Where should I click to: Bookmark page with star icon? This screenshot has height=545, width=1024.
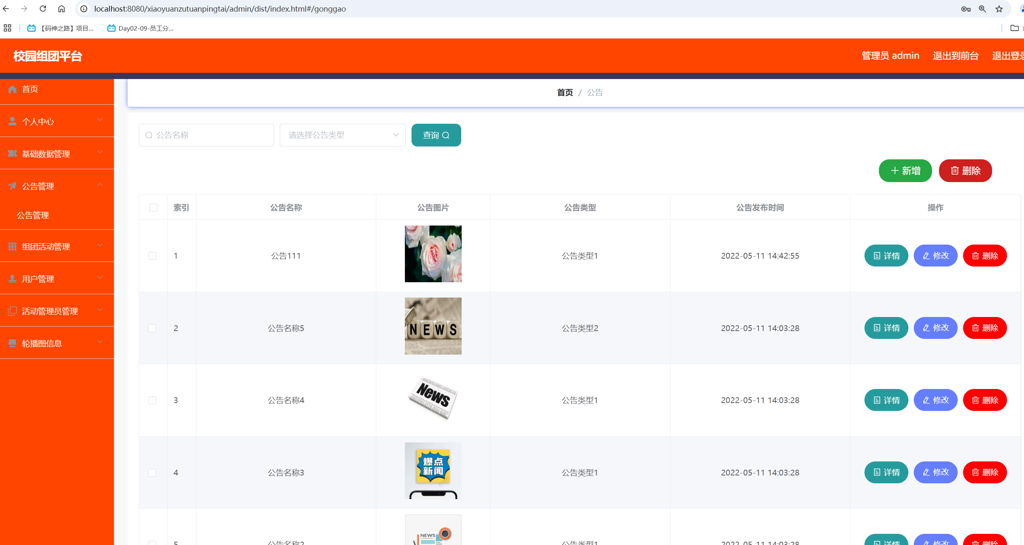point(999,9)
